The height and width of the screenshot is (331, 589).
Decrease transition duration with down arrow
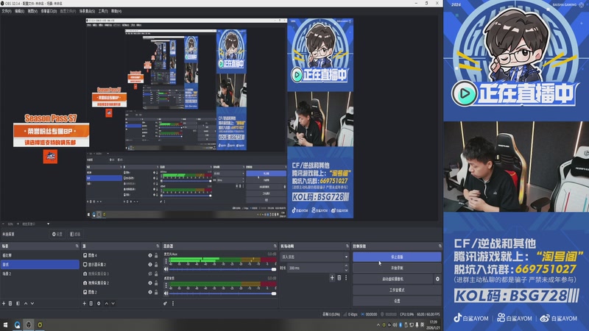346,270
